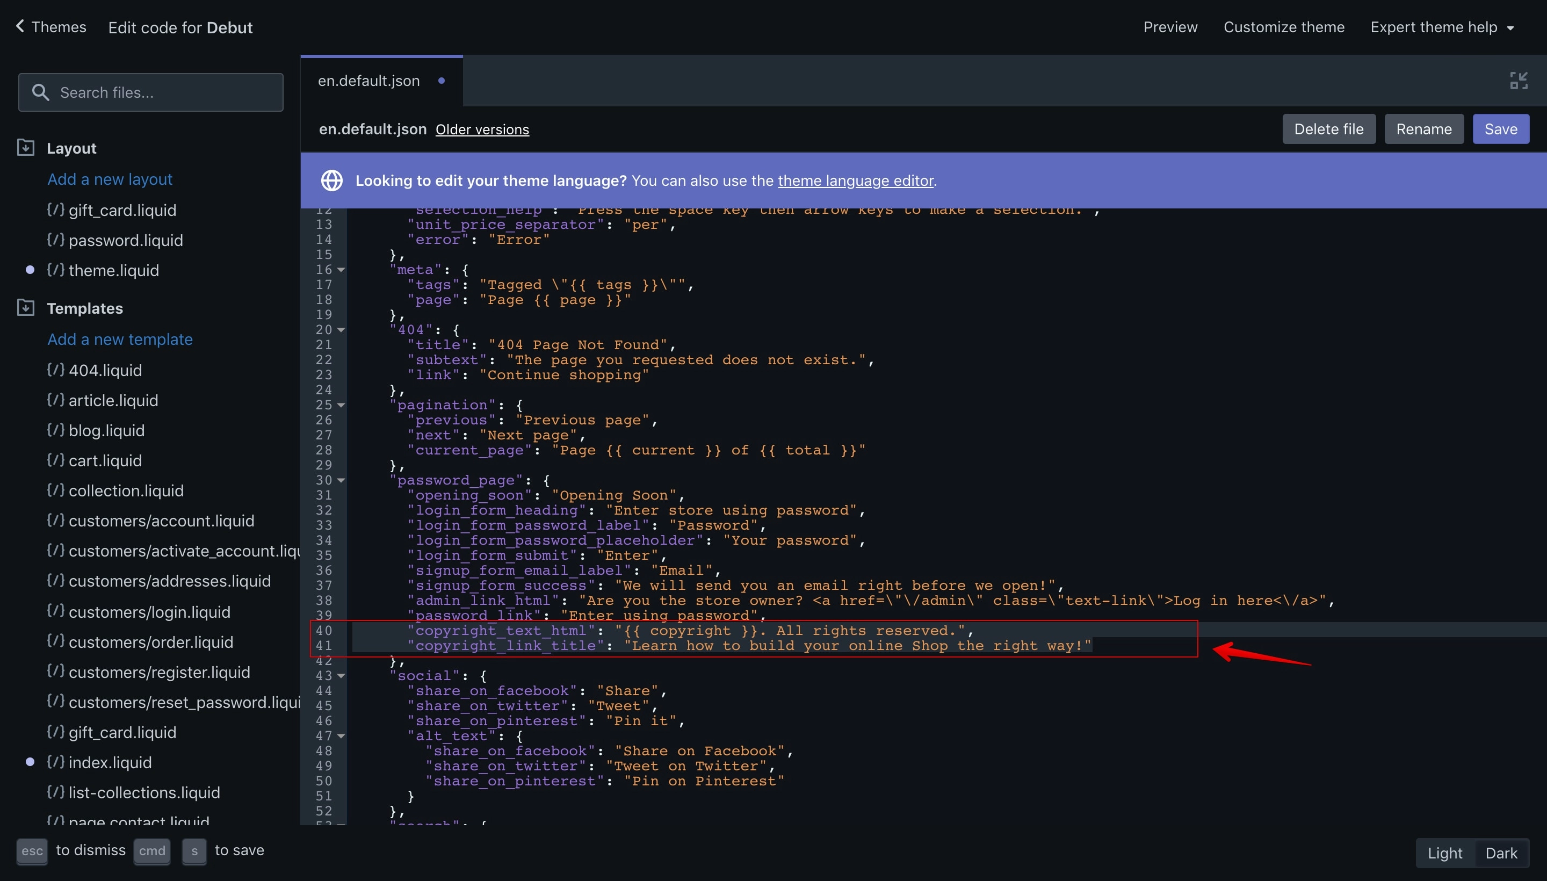Click the code icon beside 404.liquid
The image size is (1547, 881).
[x=56, y=370]
